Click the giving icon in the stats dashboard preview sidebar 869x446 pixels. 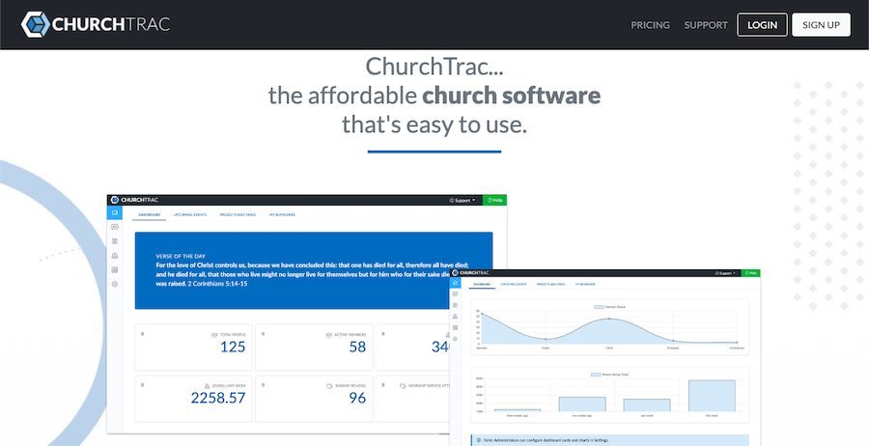[x=115, y=256]
